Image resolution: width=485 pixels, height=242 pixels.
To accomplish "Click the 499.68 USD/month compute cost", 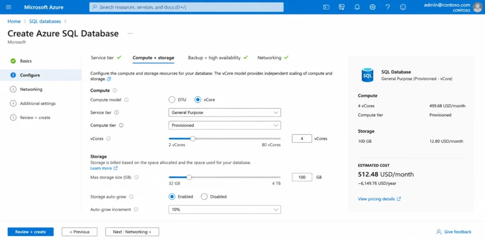I will tap(447, 106).
